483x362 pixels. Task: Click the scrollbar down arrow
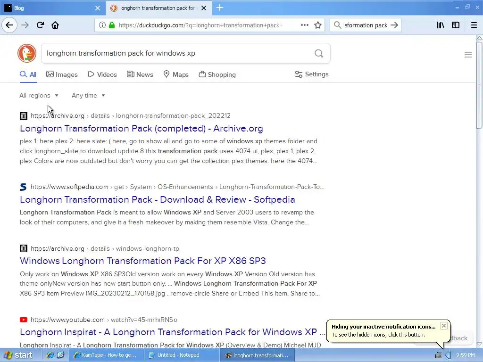pos(479,344)
